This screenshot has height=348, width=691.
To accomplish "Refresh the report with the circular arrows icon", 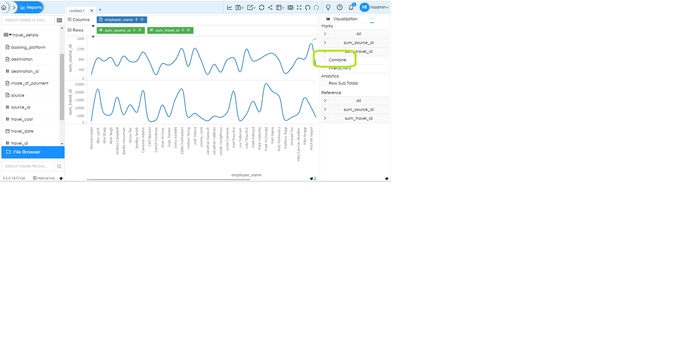I will 261,7.
